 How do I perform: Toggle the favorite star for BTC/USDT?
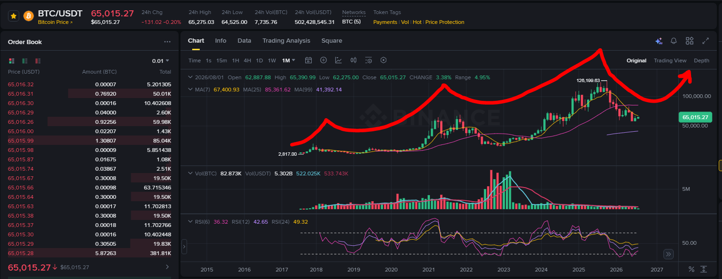point(14,16)
